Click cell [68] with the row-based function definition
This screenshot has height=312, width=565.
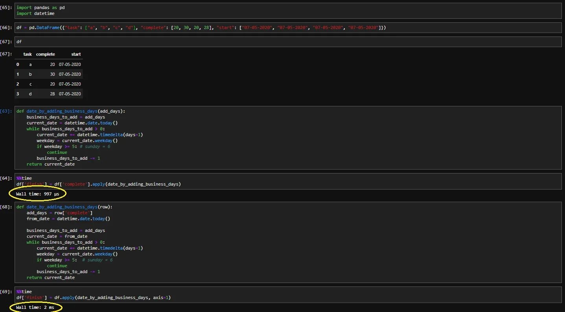click(288, 242)
